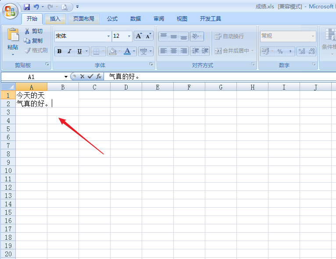The height and width of the screenshot is (259, 336).
Task: Confirm the cell entry with checkmark
Action: tap(90, 76)
